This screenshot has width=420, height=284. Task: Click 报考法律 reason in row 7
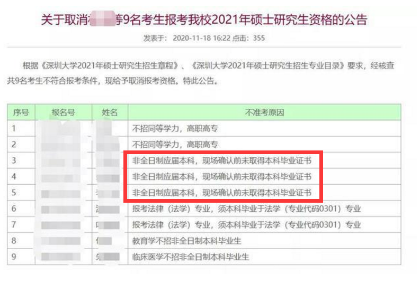tap(246, 224)
